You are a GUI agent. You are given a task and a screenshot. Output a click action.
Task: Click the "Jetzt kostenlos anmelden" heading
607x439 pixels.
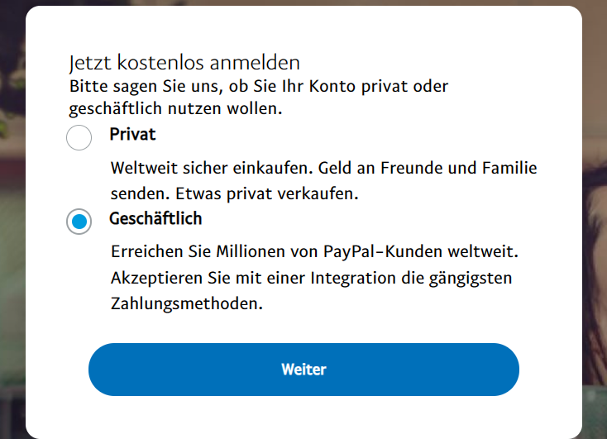[x=184, y=62]
